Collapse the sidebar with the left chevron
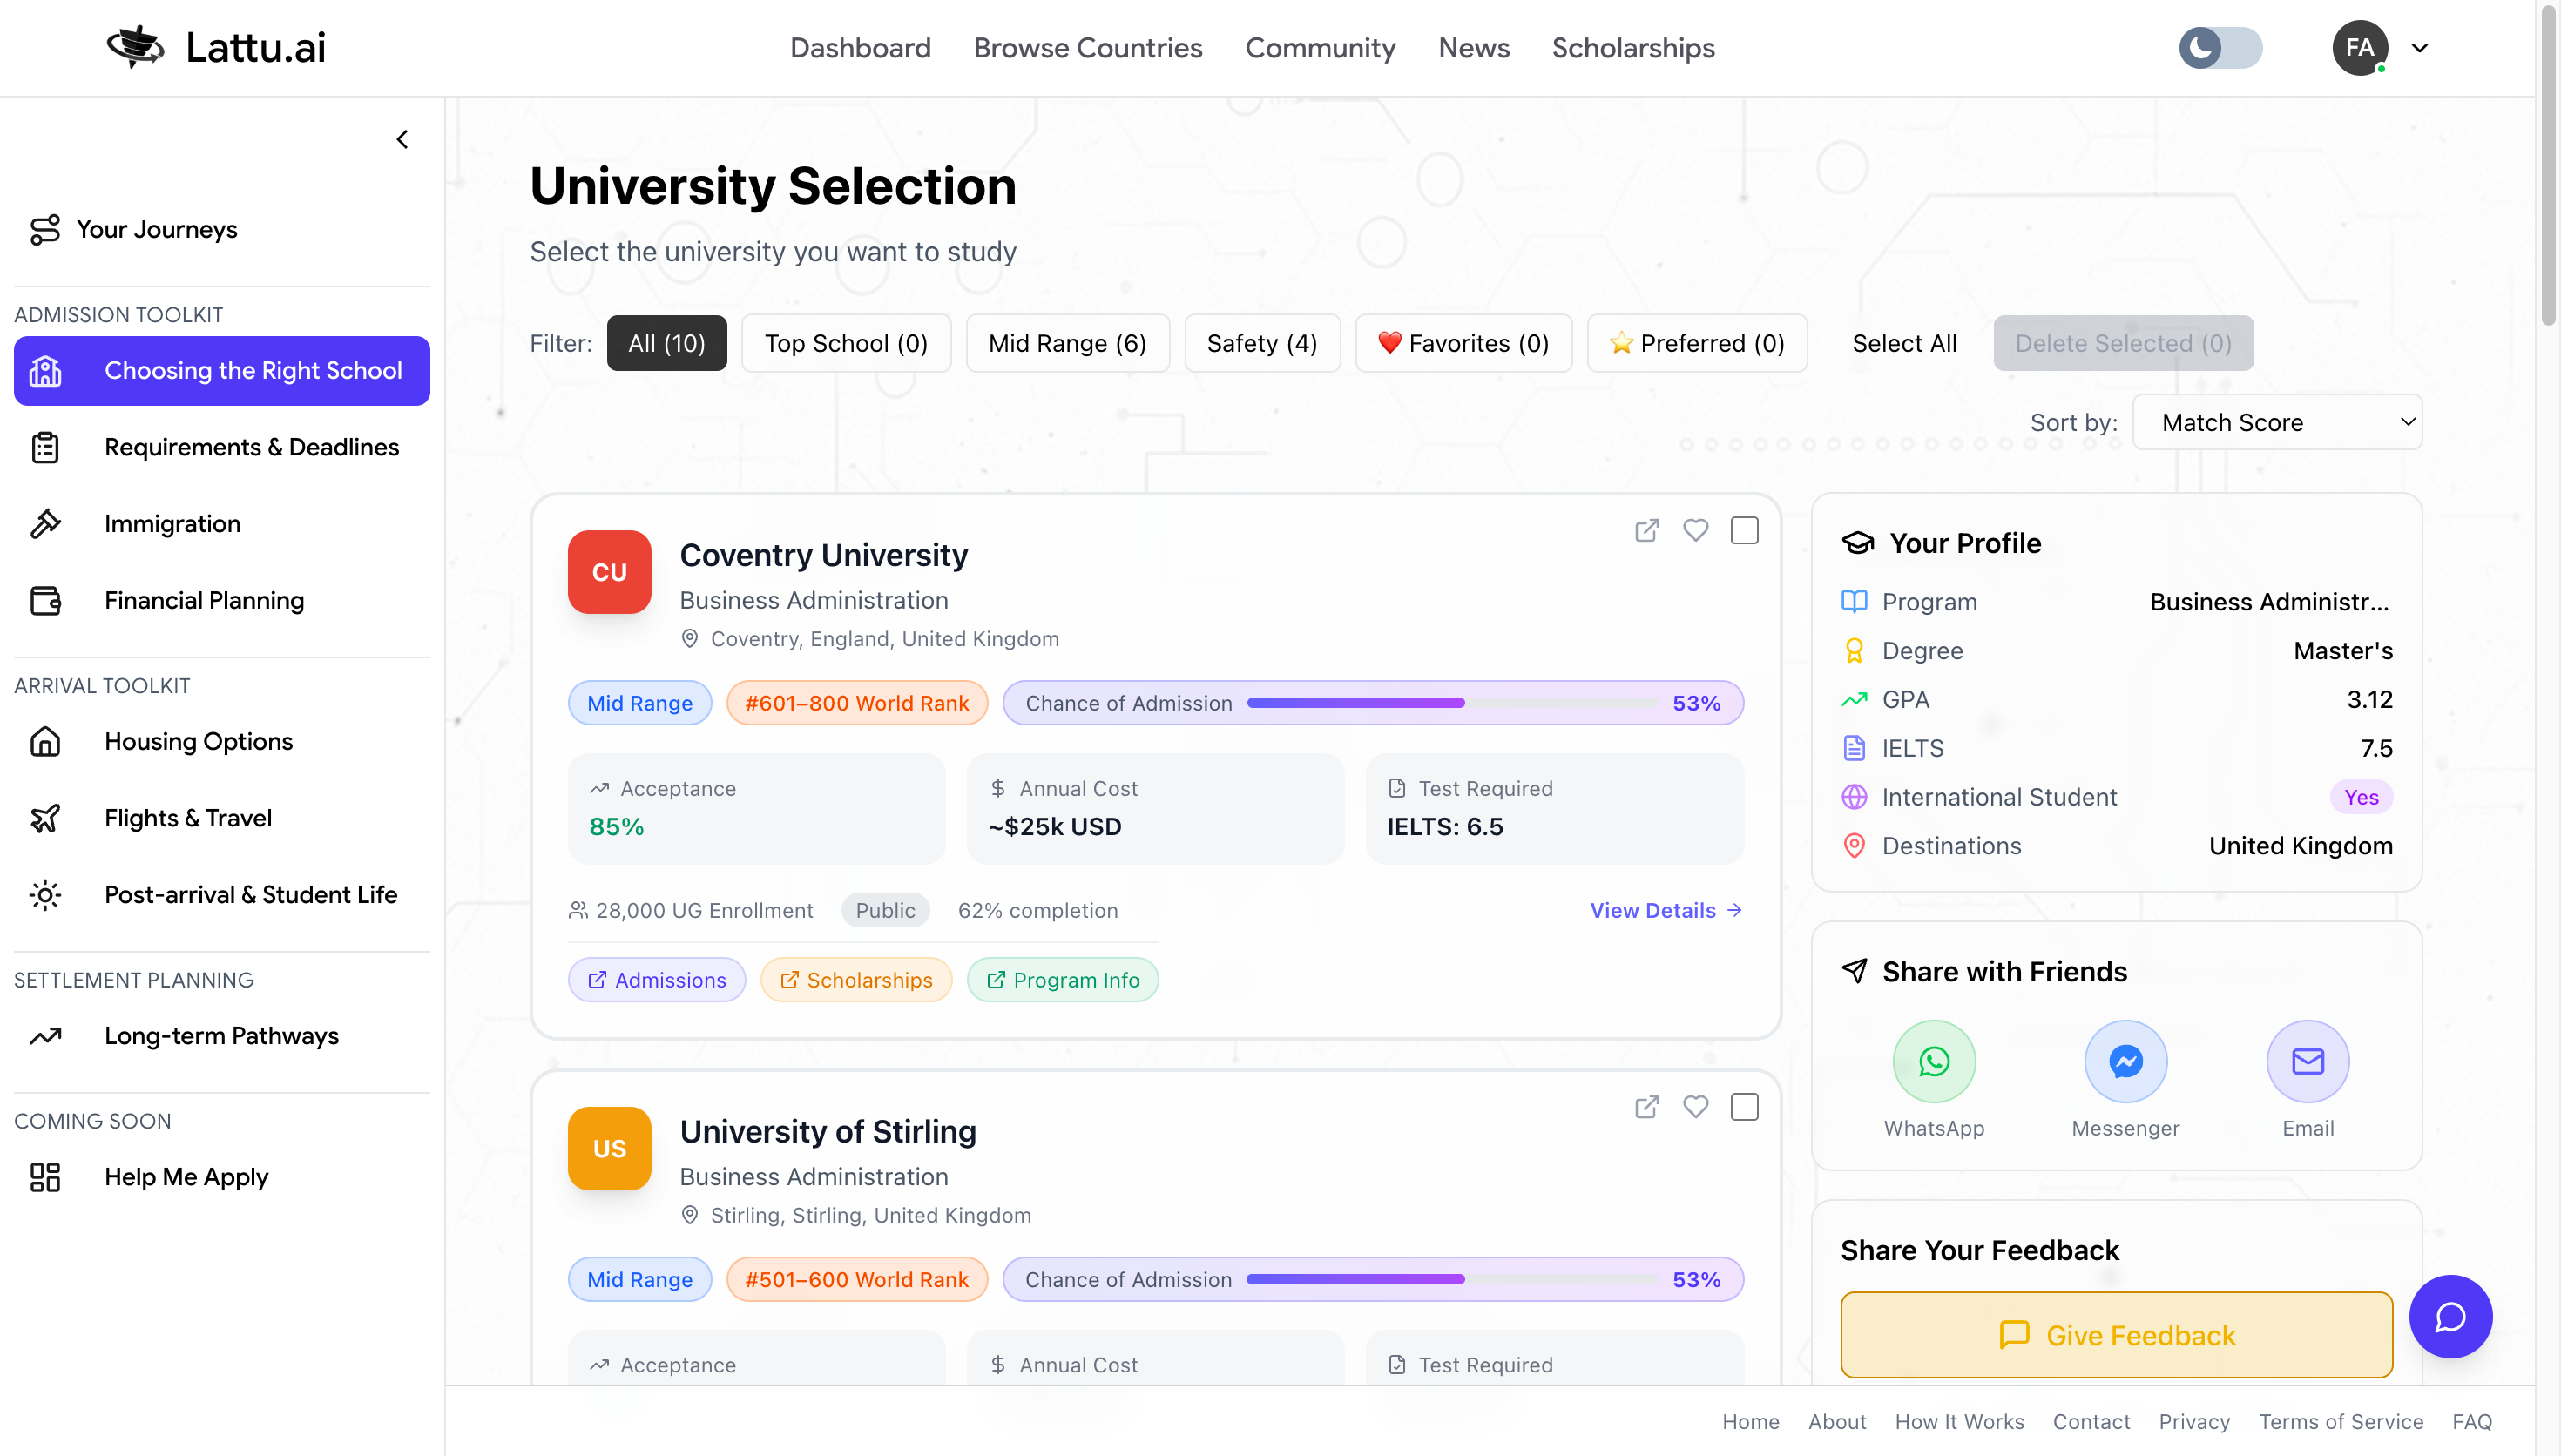 [402, 139]
